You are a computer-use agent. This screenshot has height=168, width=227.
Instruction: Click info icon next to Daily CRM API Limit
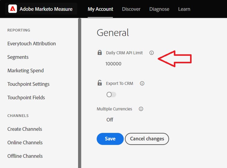point(152,53)
